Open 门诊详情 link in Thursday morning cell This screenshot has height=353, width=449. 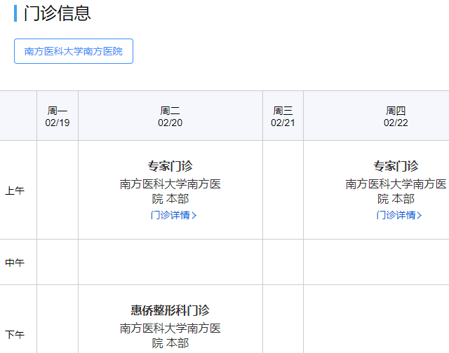pos(396,215)
